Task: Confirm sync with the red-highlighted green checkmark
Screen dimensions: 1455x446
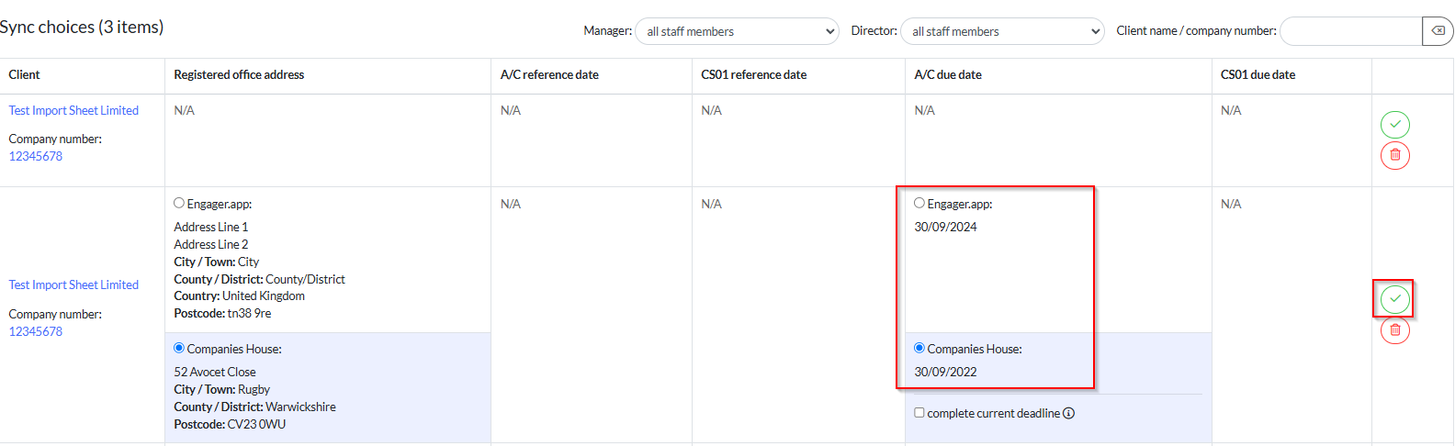Action: tap(1394, 299)
